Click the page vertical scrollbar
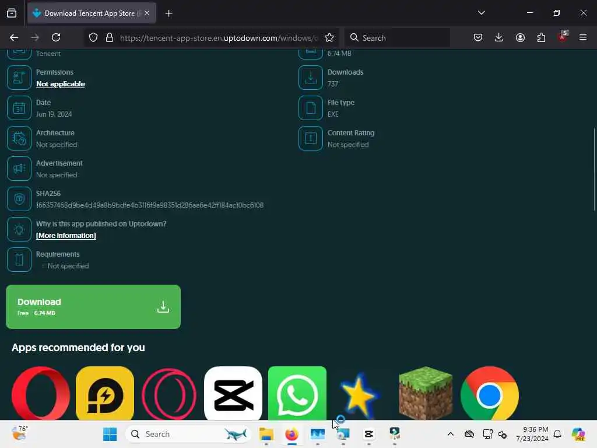 (x=594, y=170)
